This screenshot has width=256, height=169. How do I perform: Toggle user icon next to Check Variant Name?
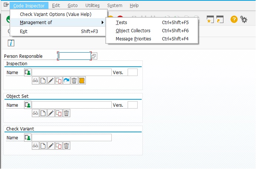28,137
